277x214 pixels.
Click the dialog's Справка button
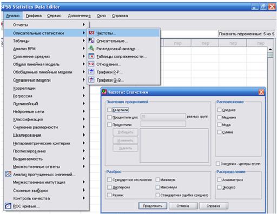pyautogui.click(x=213, y=206)
